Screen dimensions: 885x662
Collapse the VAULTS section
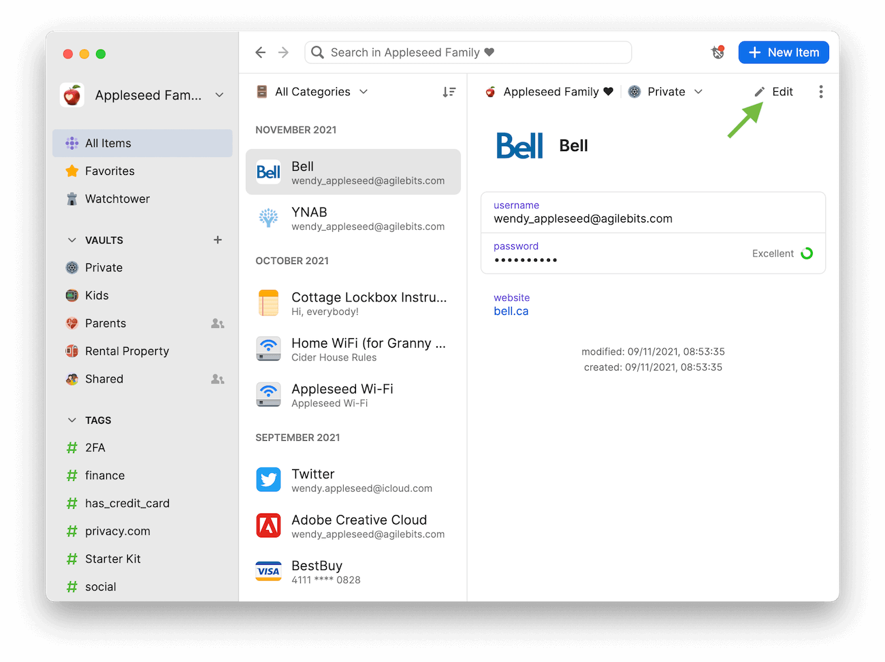point(72,240)
